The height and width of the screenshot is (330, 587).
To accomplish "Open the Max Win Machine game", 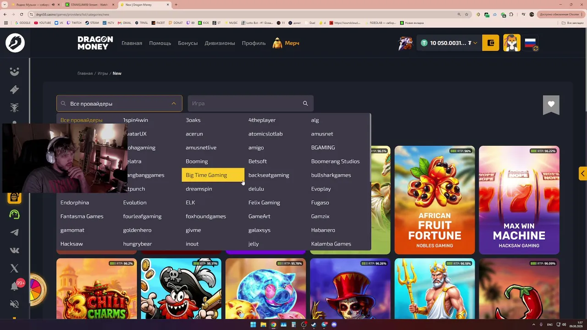I will point(519,200).
